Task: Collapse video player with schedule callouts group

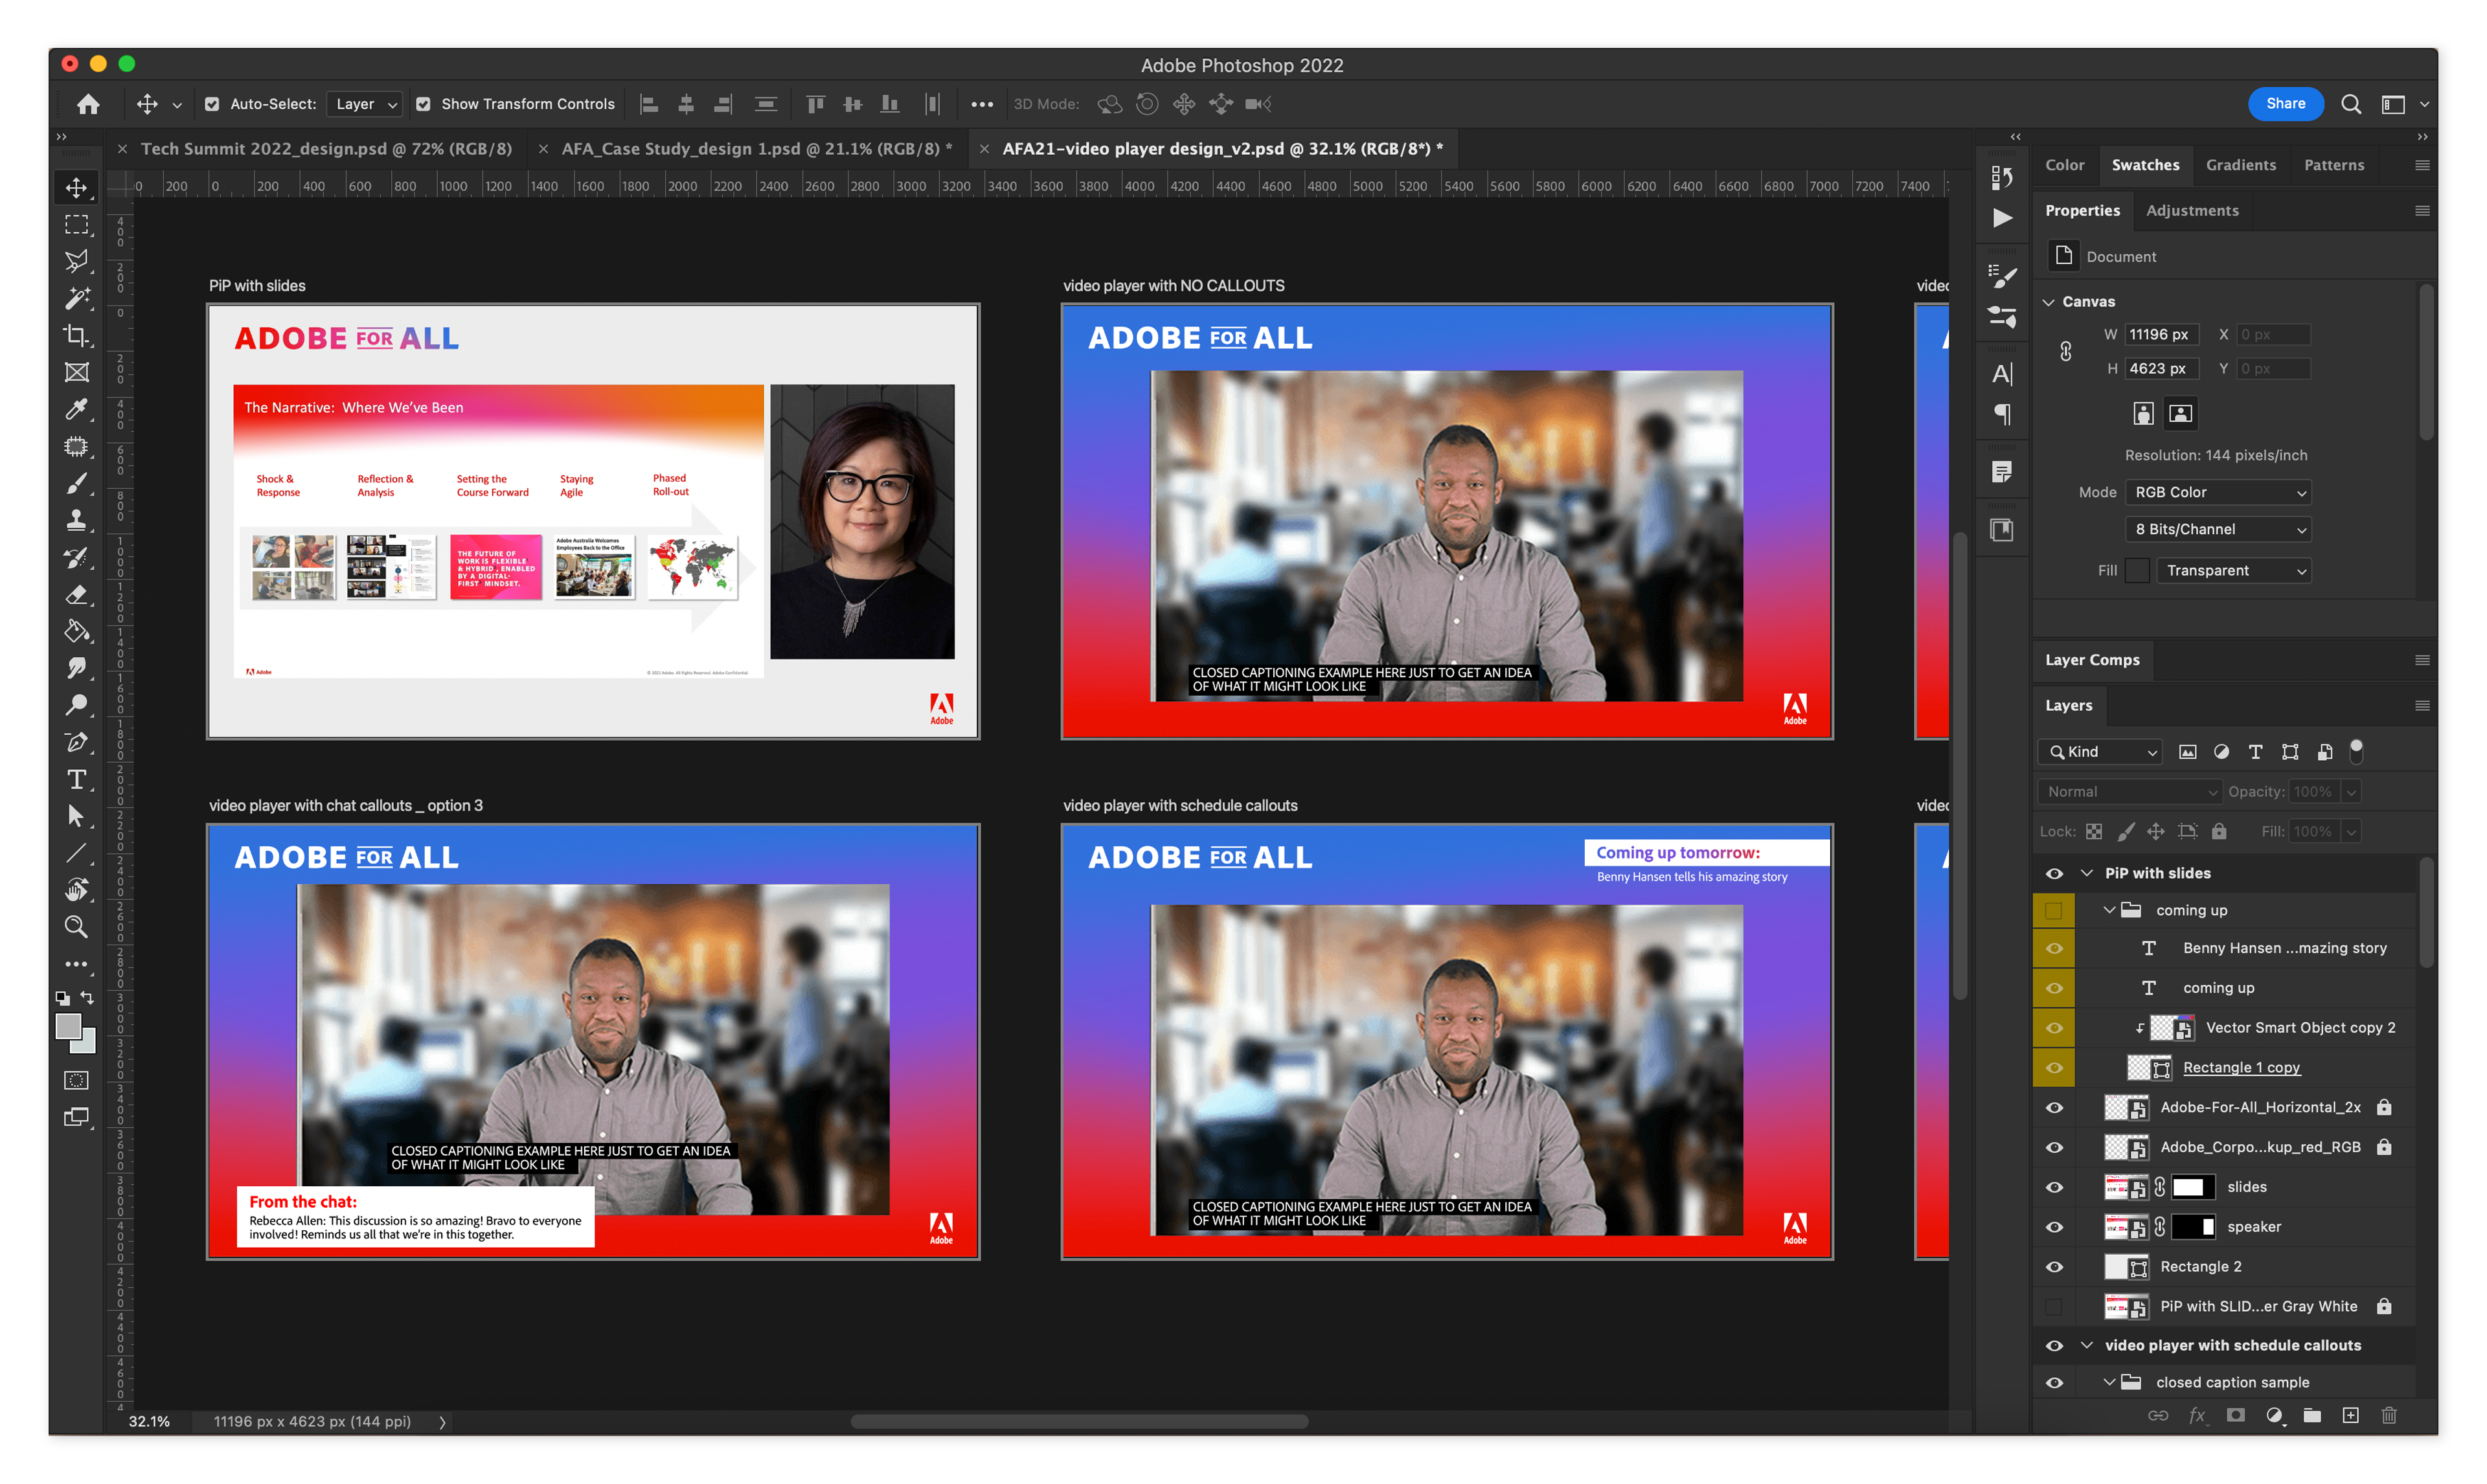Action: 2086,1345
